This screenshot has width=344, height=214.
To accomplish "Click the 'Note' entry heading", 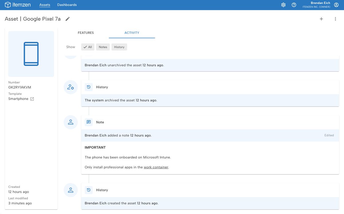I will tap(100, 122).
